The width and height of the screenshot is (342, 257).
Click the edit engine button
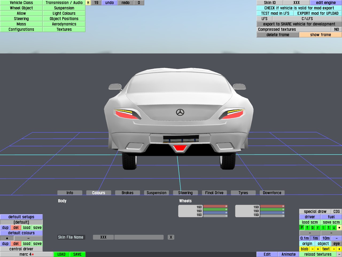coord(326,3)
